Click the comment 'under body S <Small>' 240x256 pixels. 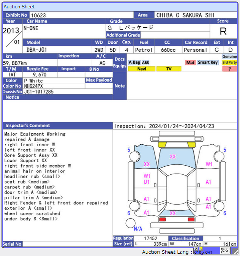(31, 219)
